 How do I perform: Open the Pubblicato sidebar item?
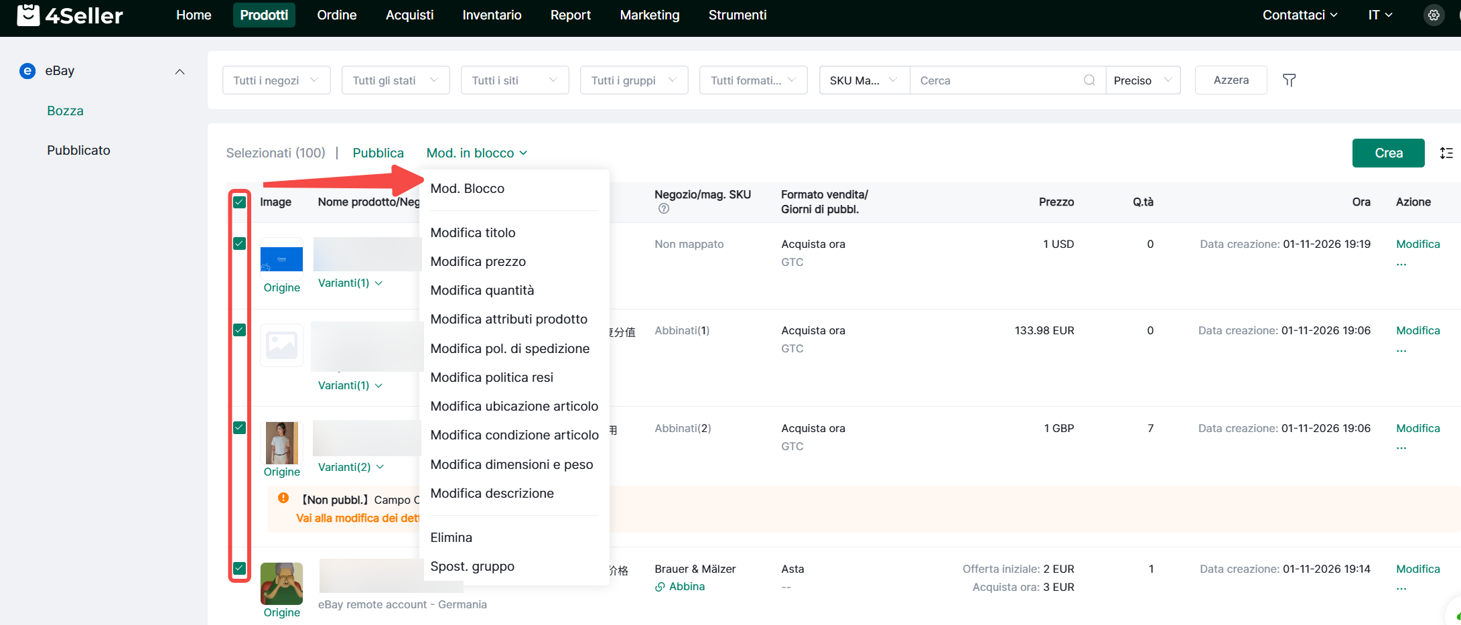pyautogui.click(x=78, y=150)
